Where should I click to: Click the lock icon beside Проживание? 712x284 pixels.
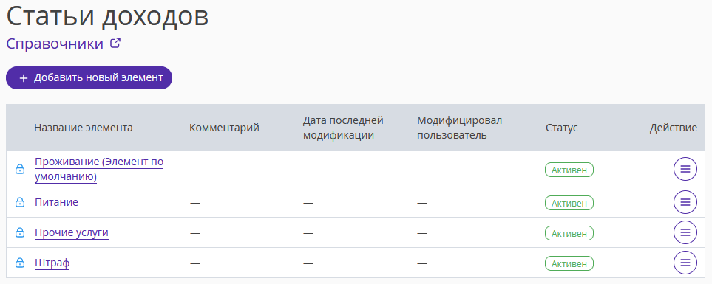(20, 169)
